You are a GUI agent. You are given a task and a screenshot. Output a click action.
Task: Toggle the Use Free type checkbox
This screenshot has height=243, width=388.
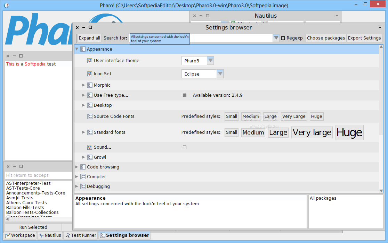185,95
